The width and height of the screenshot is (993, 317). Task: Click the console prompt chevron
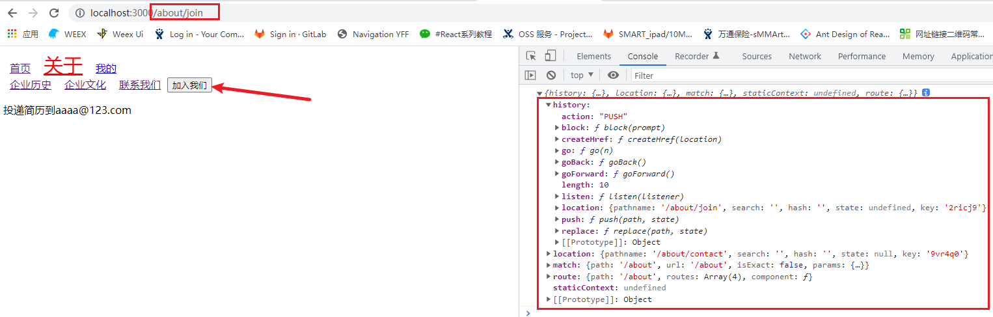pos(528,312)
